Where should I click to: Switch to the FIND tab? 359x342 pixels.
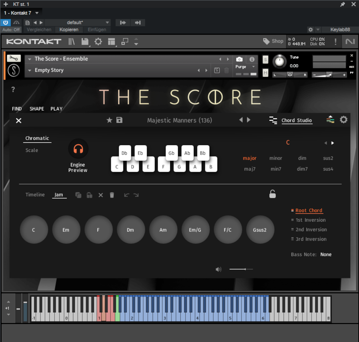pyautogui.click(x=17, y=109)
